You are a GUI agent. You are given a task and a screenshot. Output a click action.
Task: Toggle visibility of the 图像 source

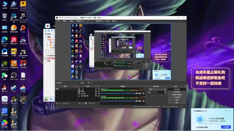point(96,91)
